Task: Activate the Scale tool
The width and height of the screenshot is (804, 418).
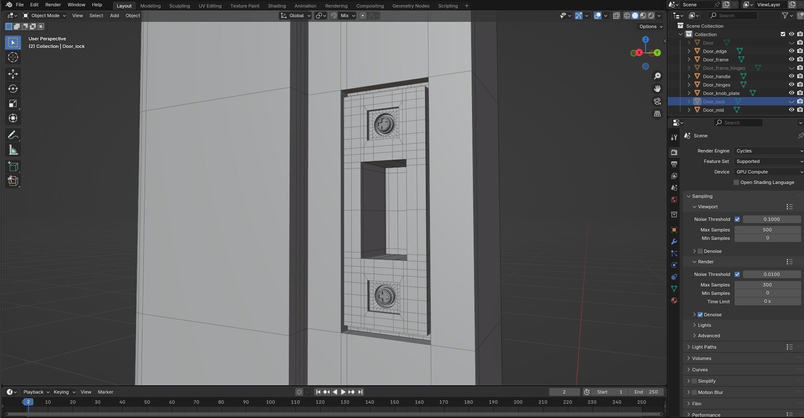Action: [x=13, y=103]
